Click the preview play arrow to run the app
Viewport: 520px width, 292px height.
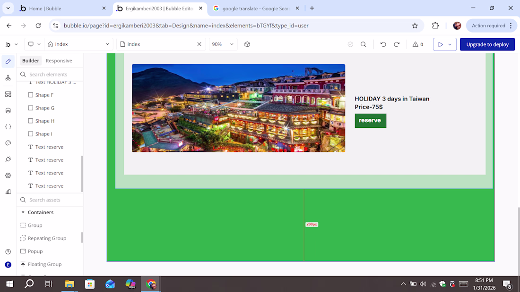point(441,44)
